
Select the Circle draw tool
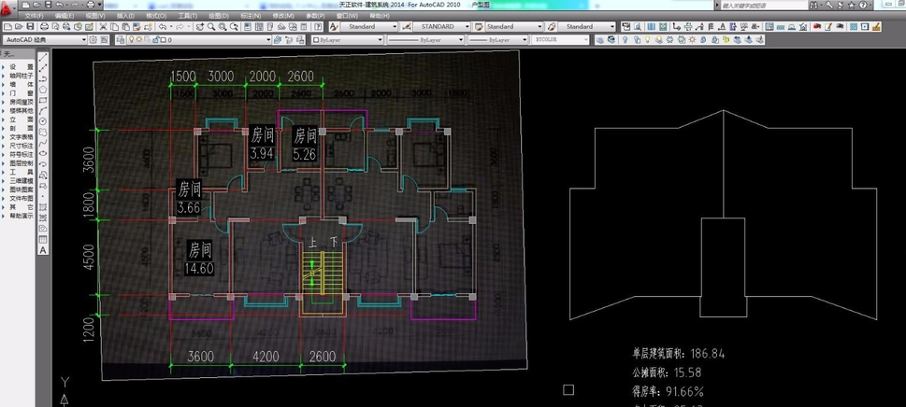(x=43, y=121)
